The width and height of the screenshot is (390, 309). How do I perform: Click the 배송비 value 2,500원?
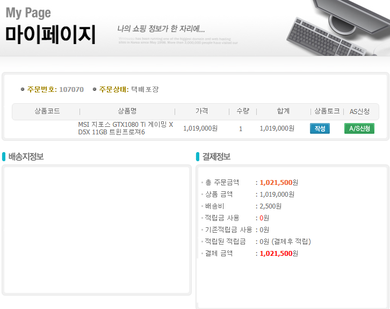(270, 206)
